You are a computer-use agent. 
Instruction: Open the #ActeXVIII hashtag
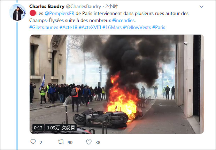[90, 27]
